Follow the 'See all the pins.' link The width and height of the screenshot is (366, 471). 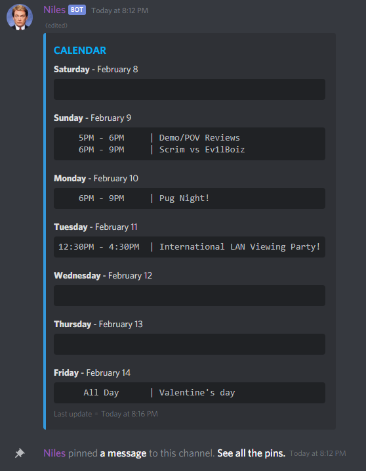[251, 453]
